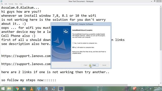Click the disabled Back button in the wizard
This screenshot has height=91, width=162.
pos(85,65)
